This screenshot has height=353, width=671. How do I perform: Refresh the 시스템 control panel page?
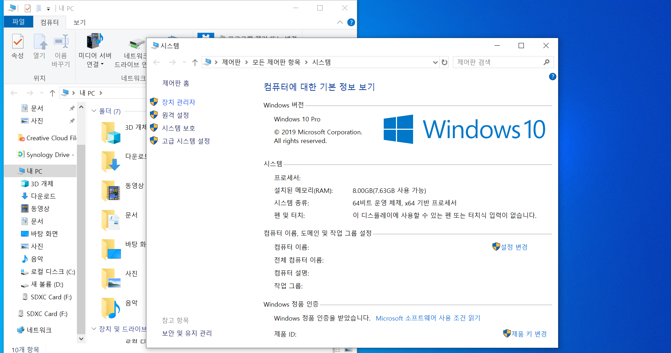(444, 62)
